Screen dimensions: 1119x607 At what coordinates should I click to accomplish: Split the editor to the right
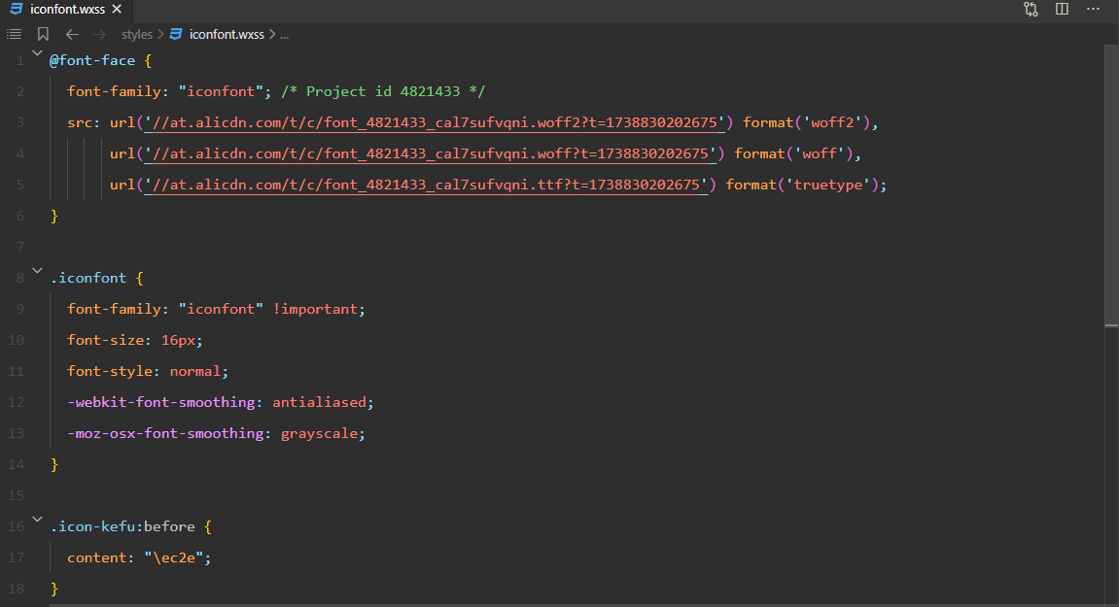click(x=1062, y=9)
